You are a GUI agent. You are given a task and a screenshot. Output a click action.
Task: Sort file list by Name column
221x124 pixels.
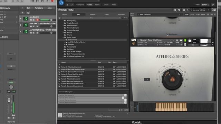tap(64, 62)
